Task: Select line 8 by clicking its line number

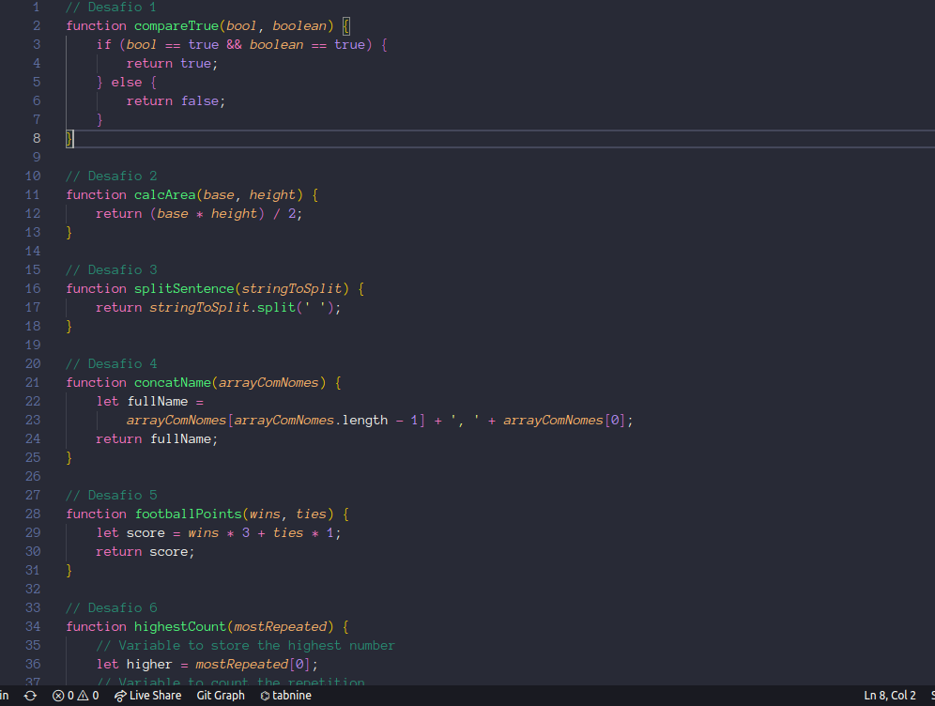Action: [x=36, y=138]
